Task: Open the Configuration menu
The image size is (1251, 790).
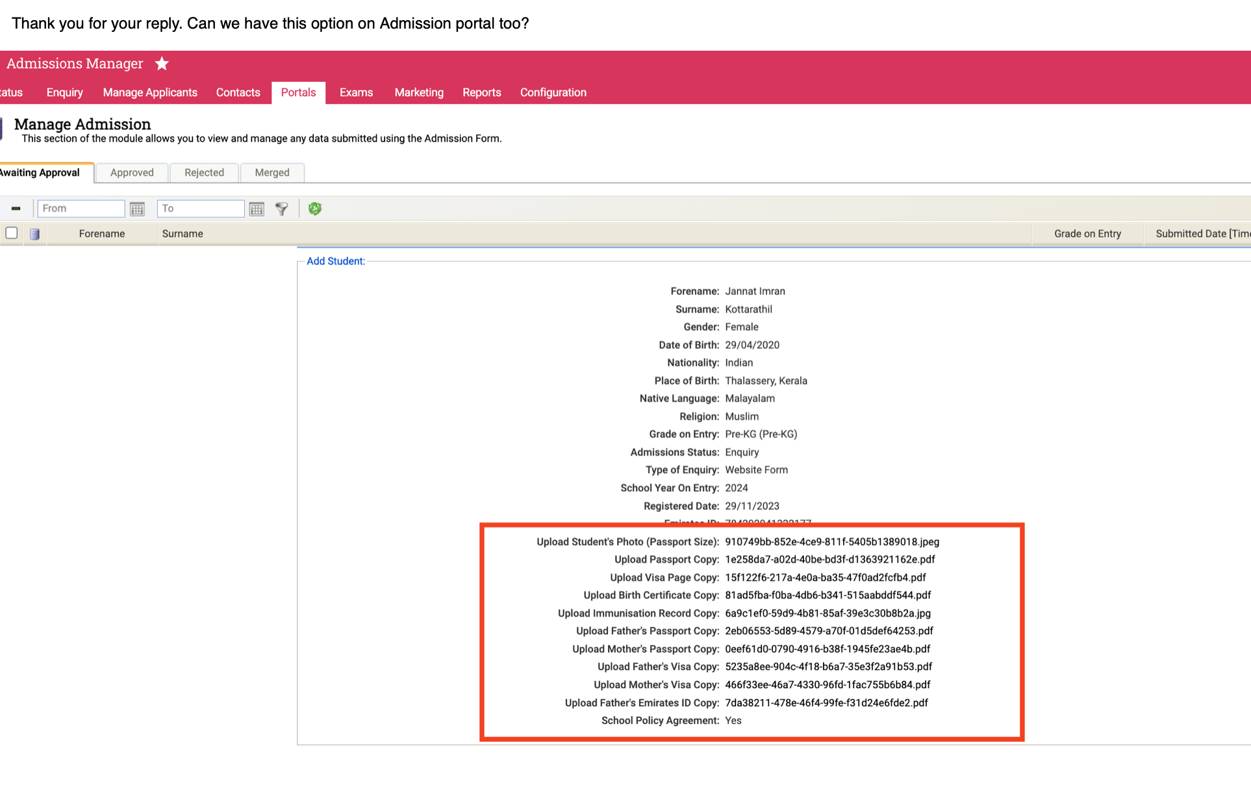Action: click(553, 93)
